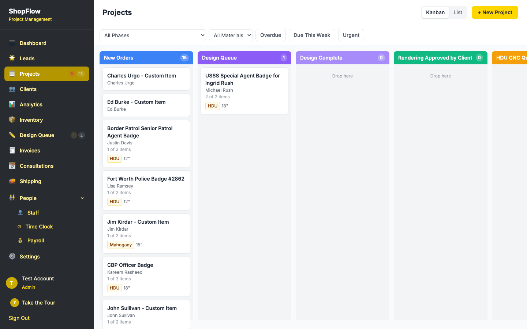Create a new project
527x329 pixels.
(x=495, y=12)
